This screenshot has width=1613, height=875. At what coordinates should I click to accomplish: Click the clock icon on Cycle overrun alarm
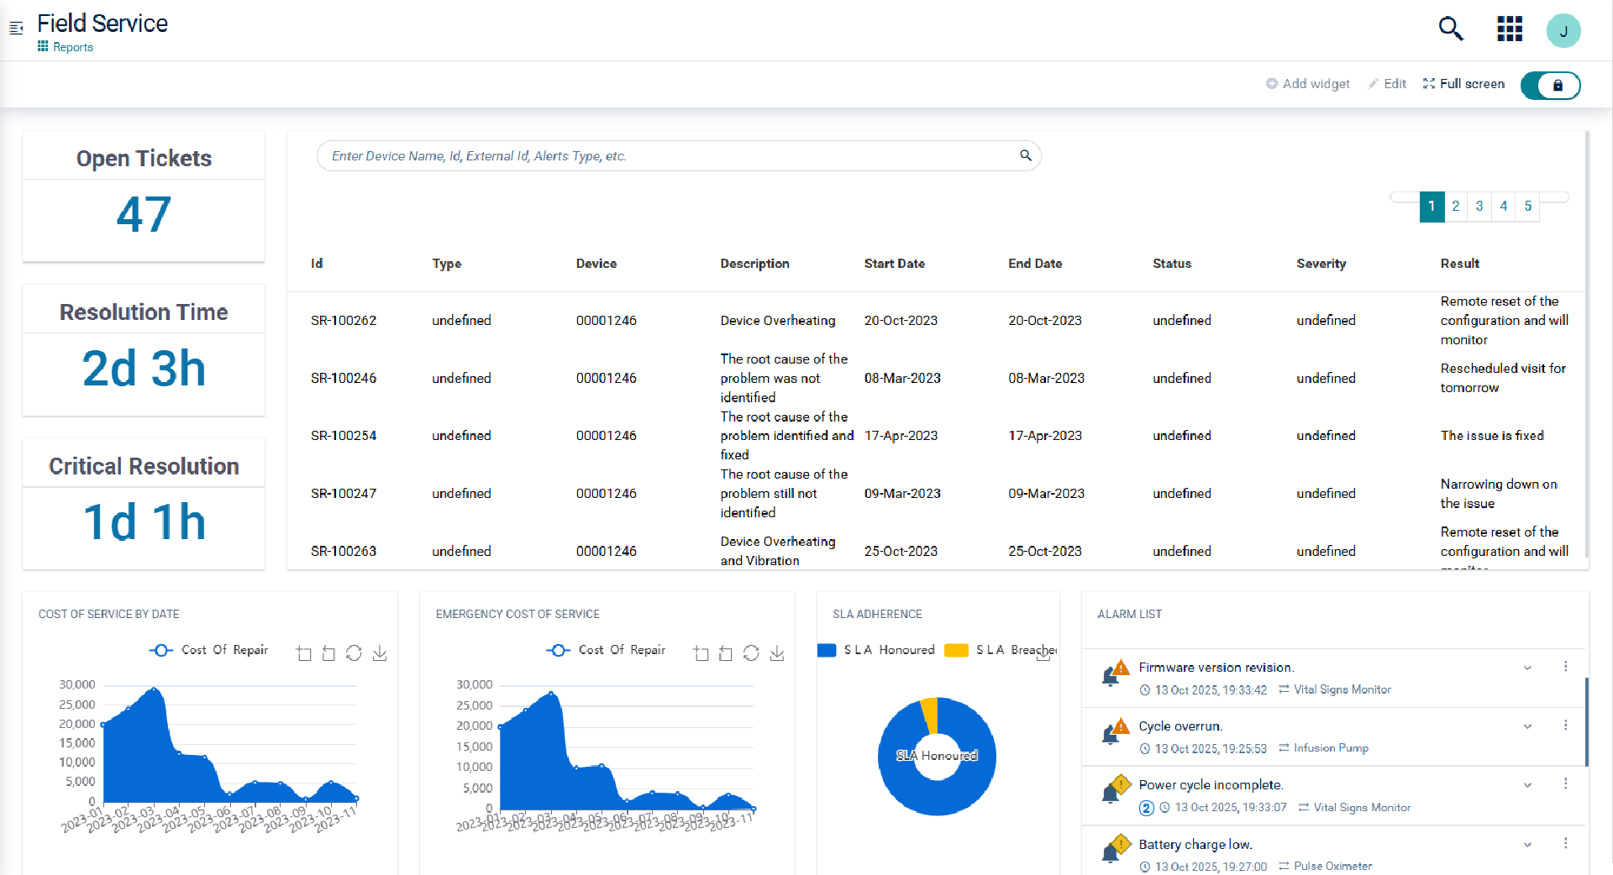[x=1145, y=748]
